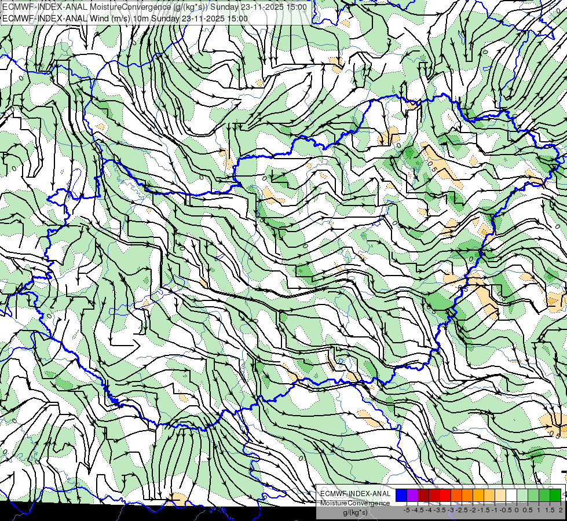Viewport: 567px width, 521px height.
Task: Click the white swatch in the legend
Action: pos(511,495)
